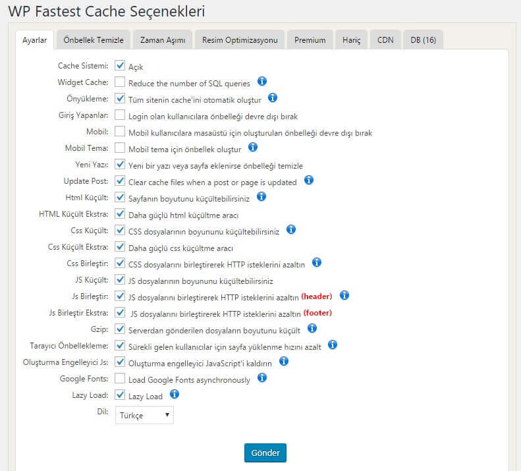Switch to the Hariç tab
Viewport: 521px width, 471px height.
coord(352,40)
